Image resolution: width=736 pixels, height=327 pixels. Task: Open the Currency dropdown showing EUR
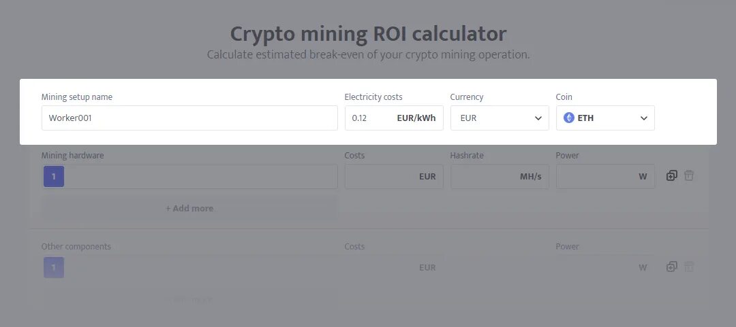point(500,118)
